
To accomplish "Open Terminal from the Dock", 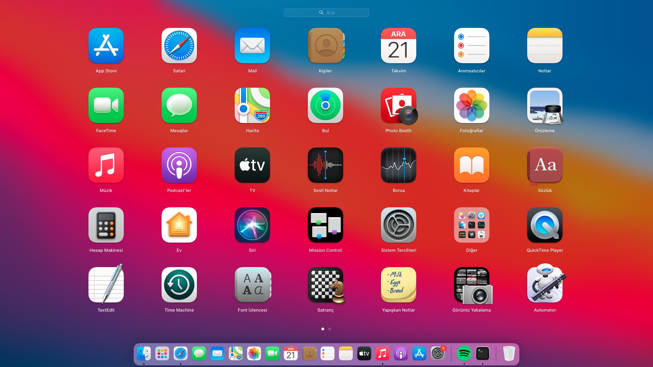I will [482, 354].
